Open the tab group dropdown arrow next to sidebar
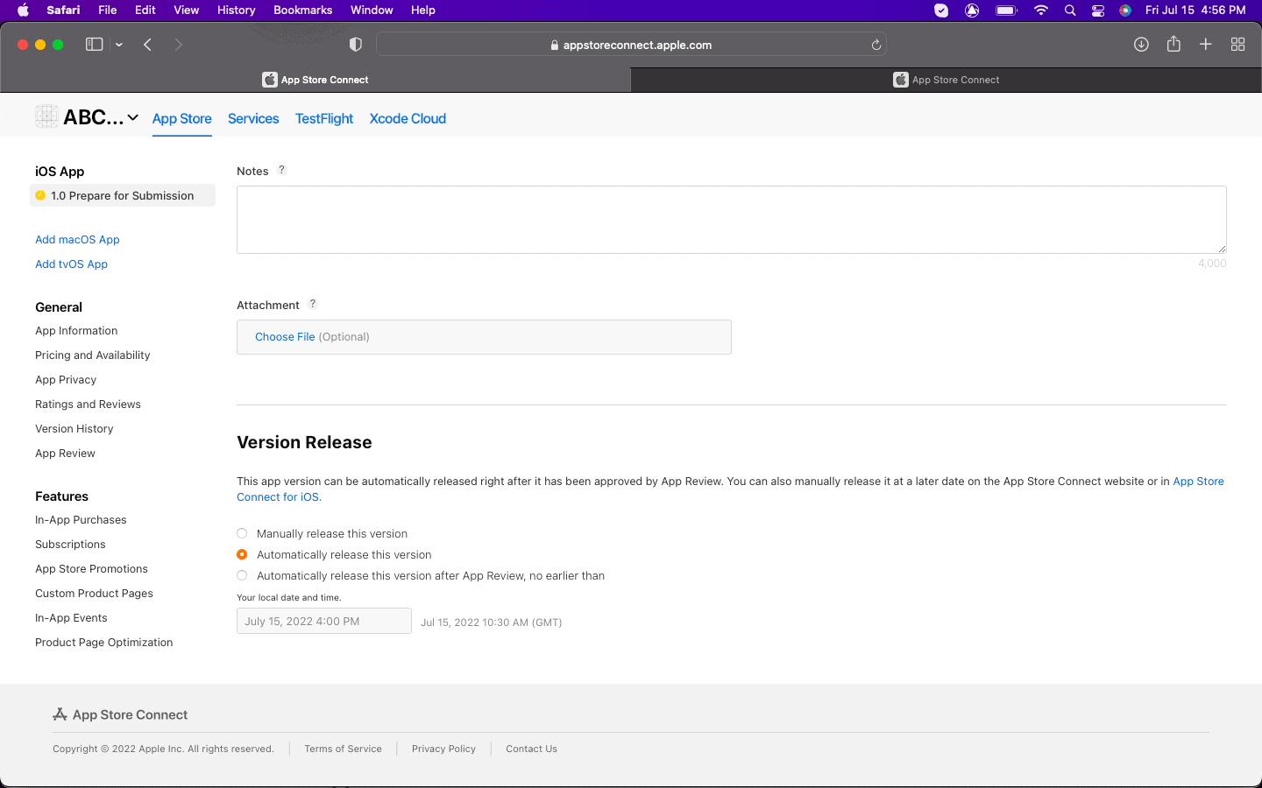Viewport: 1262px width, 788px height. pyautogui.click(x=119, y=45)
